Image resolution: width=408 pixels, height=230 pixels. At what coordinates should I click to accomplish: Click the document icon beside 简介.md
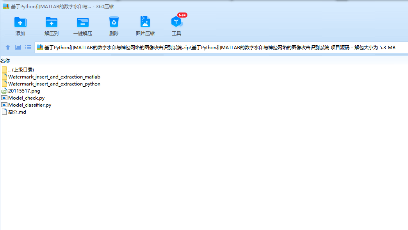[4, 112]
